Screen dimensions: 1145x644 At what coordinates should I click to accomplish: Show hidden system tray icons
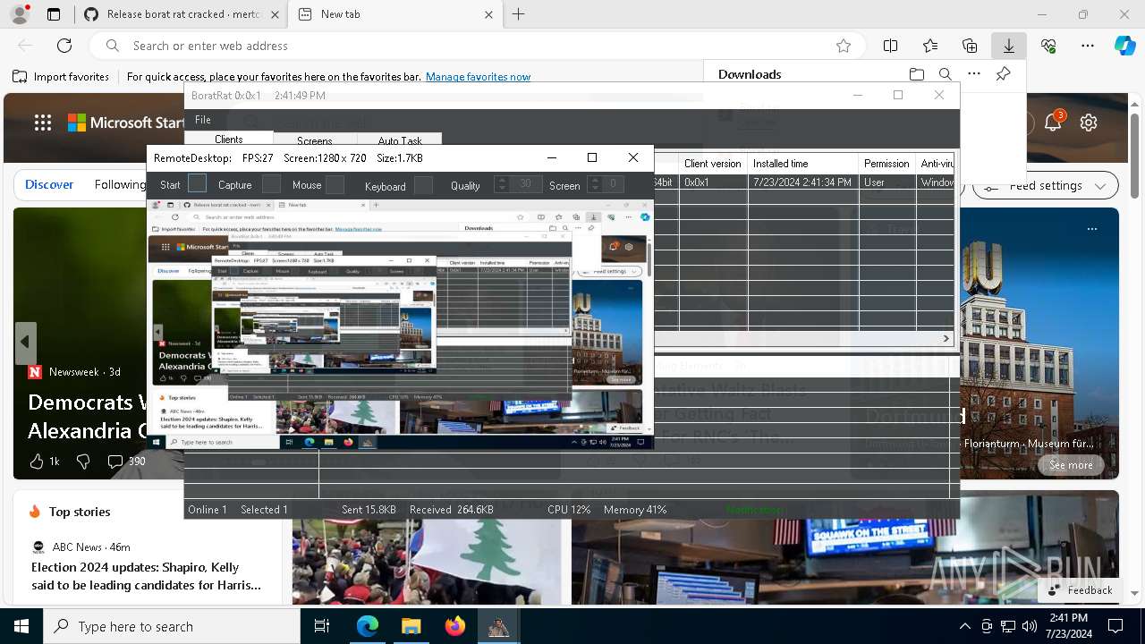tap(964, 627)
